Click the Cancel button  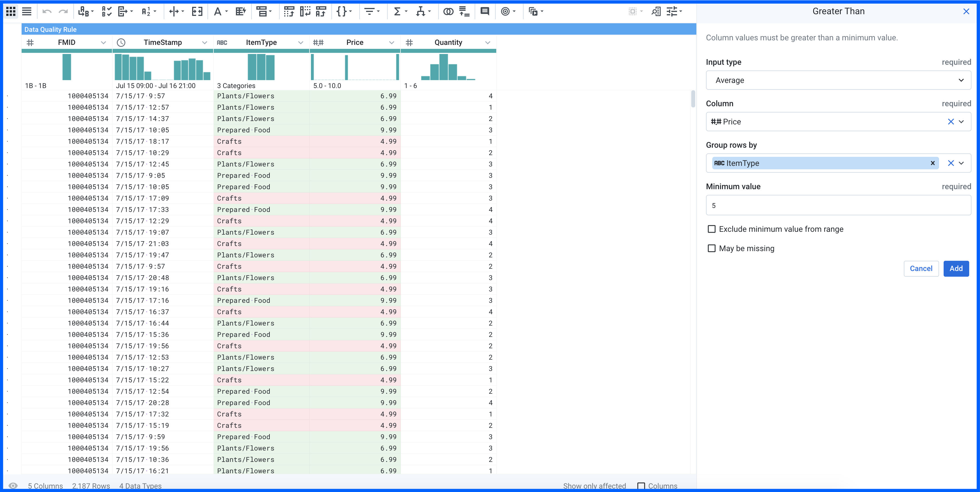(x=921, y=268)
